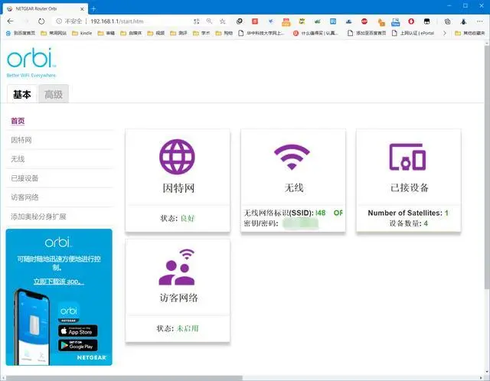Viewport: 490px width, 381px height.
Task: Click the 无线 card title text
Action: point(294,187)
